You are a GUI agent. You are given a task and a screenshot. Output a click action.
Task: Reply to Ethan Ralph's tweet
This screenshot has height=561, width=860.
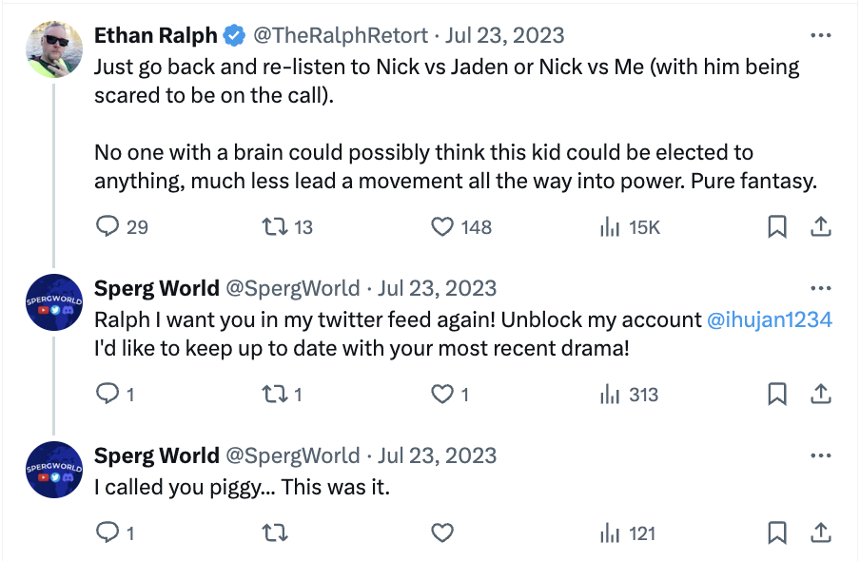109,227
